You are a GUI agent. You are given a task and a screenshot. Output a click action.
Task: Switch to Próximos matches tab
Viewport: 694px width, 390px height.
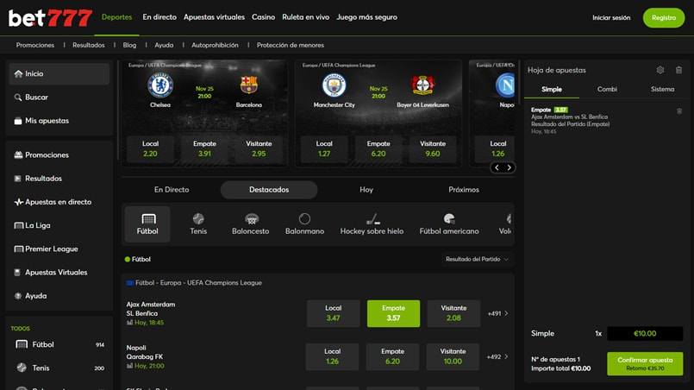464,190
